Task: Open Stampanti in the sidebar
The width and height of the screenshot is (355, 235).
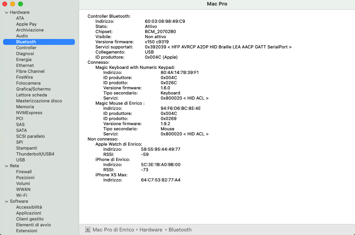Action: pos(26,148)
